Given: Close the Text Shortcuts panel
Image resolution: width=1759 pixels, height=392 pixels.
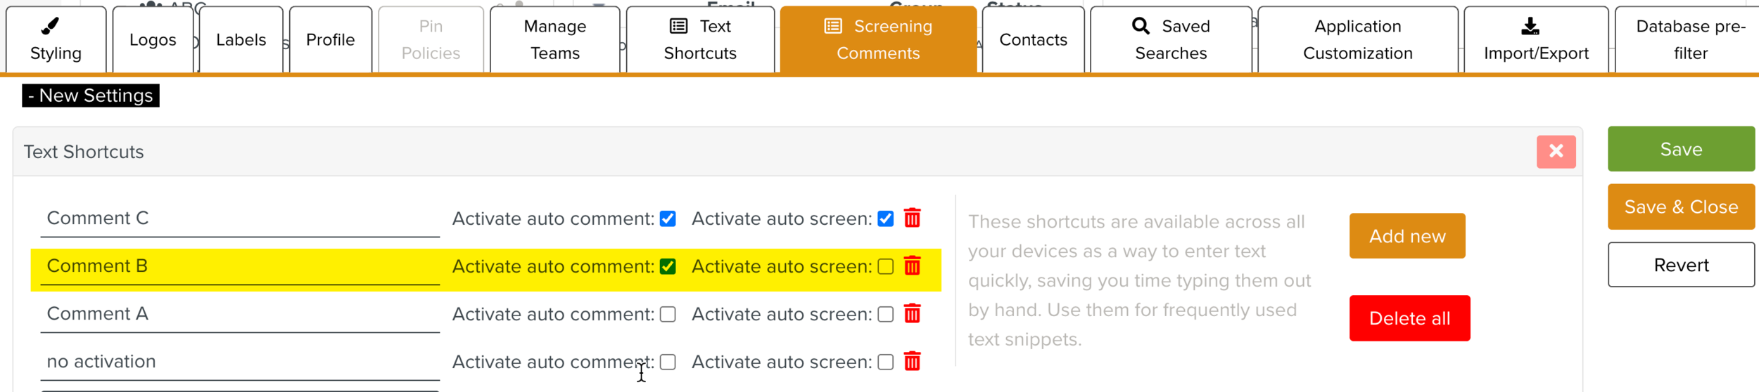Looking at the screenshot, I should (1556, 151).
